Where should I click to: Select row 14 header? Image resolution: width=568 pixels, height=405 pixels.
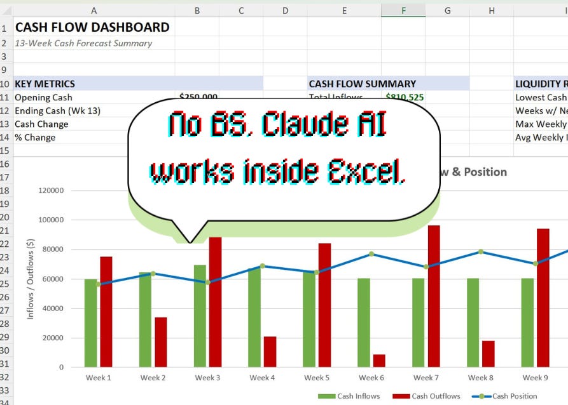[x=6, y=137]
